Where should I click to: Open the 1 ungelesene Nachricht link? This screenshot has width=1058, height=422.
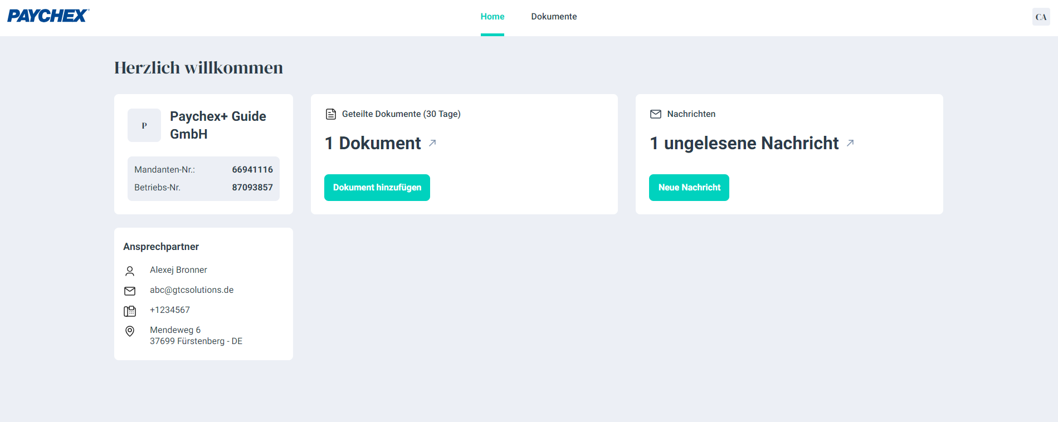(x=744, y=143)
